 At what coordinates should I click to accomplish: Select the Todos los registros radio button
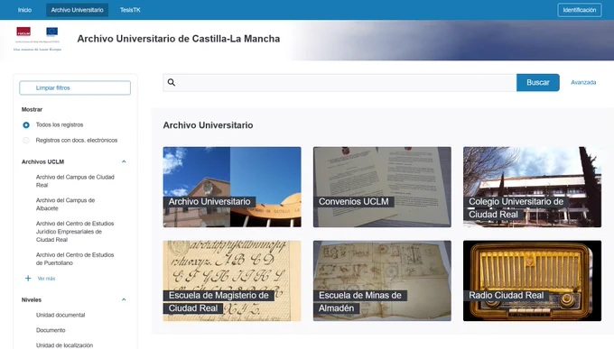click(x=26, y=124)
